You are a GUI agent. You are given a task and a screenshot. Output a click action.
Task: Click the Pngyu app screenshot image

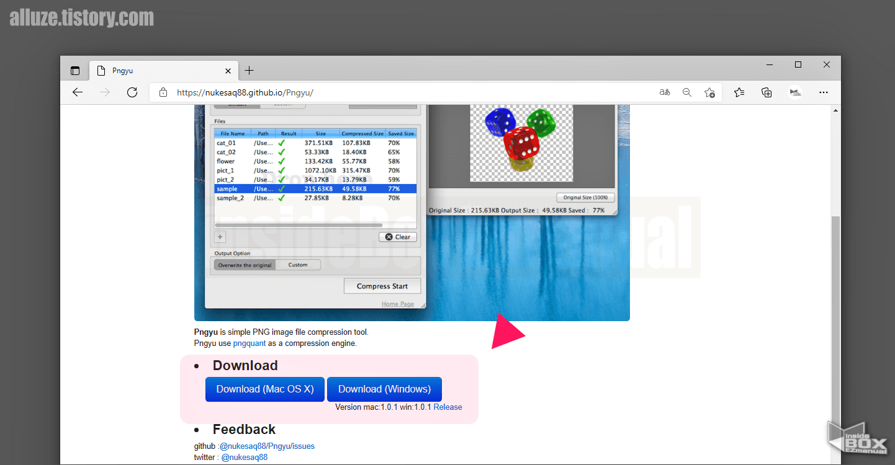pos(412,213)
